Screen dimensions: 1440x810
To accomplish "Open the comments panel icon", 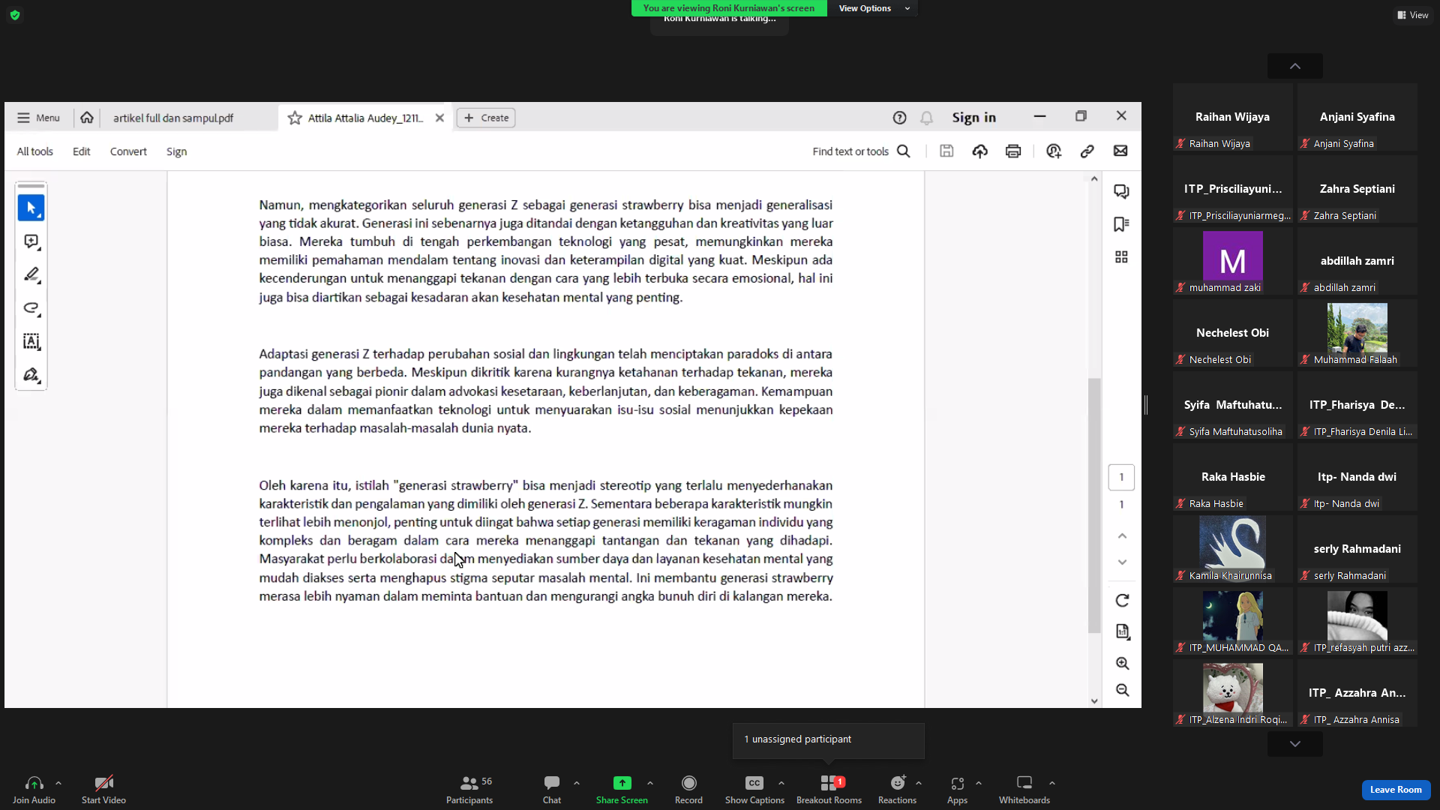I will (1121, 191).
